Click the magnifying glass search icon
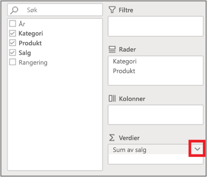Image resolution: width=207 pixels, height=177 pixels. (x=14, y=10)
